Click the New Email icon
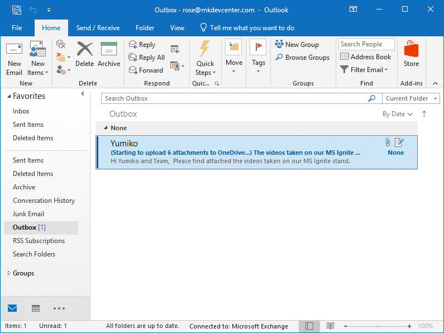This screenshot has height=333, width=444. click(14, 59)
